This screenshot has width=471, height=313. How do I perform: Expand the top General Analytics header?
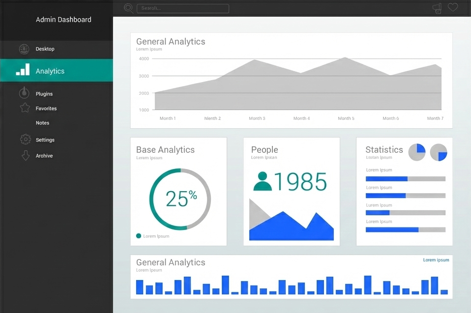coord(170,42)
